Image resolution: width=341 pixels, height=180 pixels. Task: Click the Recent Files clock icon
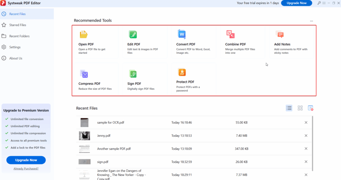click(x=4, y=14)
